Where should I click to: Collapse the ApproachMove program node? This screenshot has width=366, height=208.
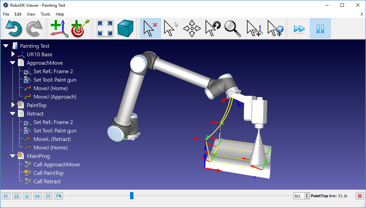pyautogui.click(x=13, y=63)
